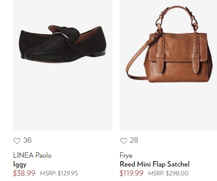Image resolution: width=217 pixels, height=181 pixels.
Task: Open the Iggy product title
Action: click(x=20, y=164)
